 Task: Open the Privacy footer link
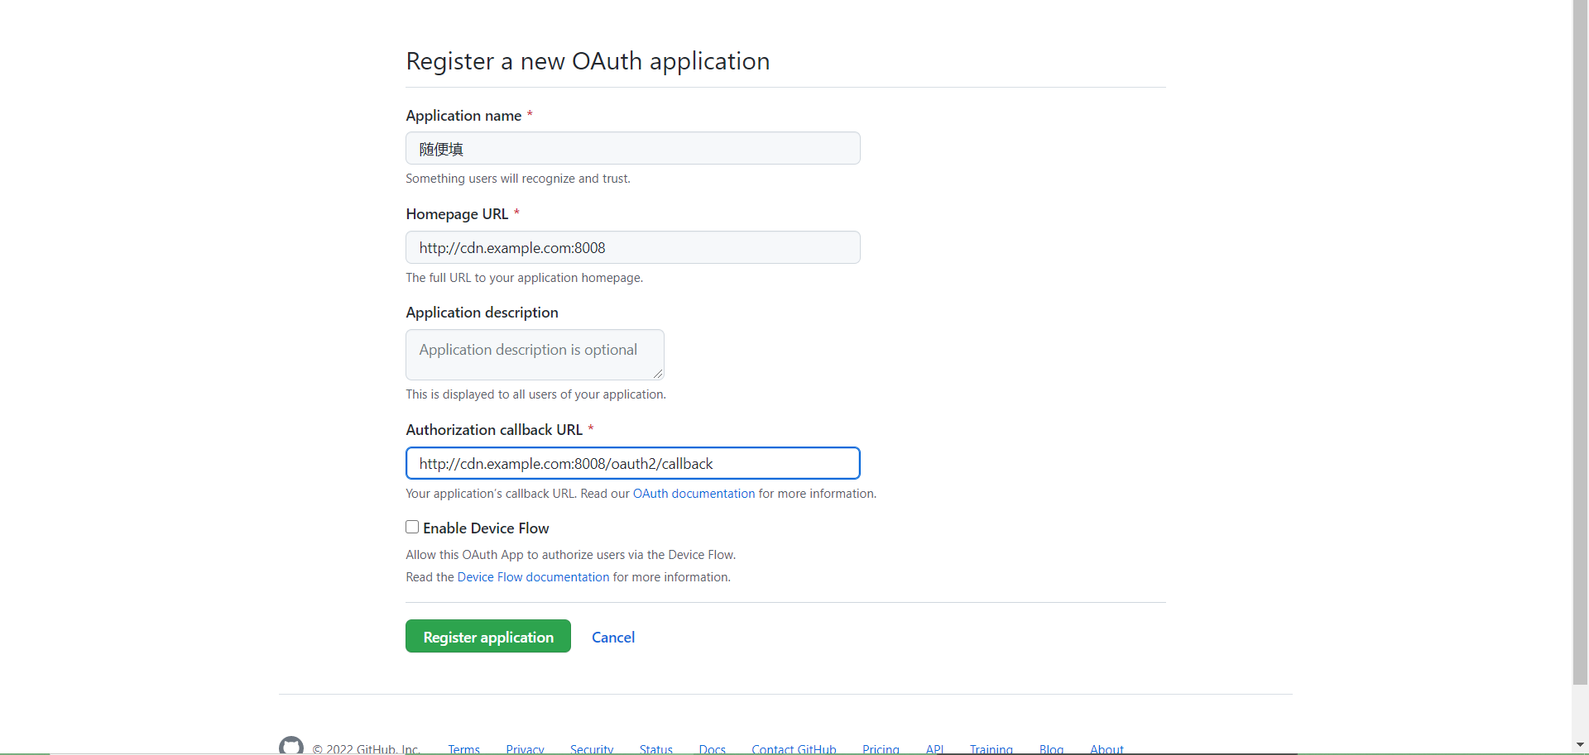click(525, 749)
